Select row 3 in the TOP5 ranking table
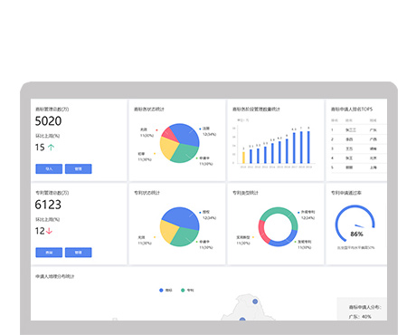The width and height of the screenshot is (416, 335). click(356, 148)
